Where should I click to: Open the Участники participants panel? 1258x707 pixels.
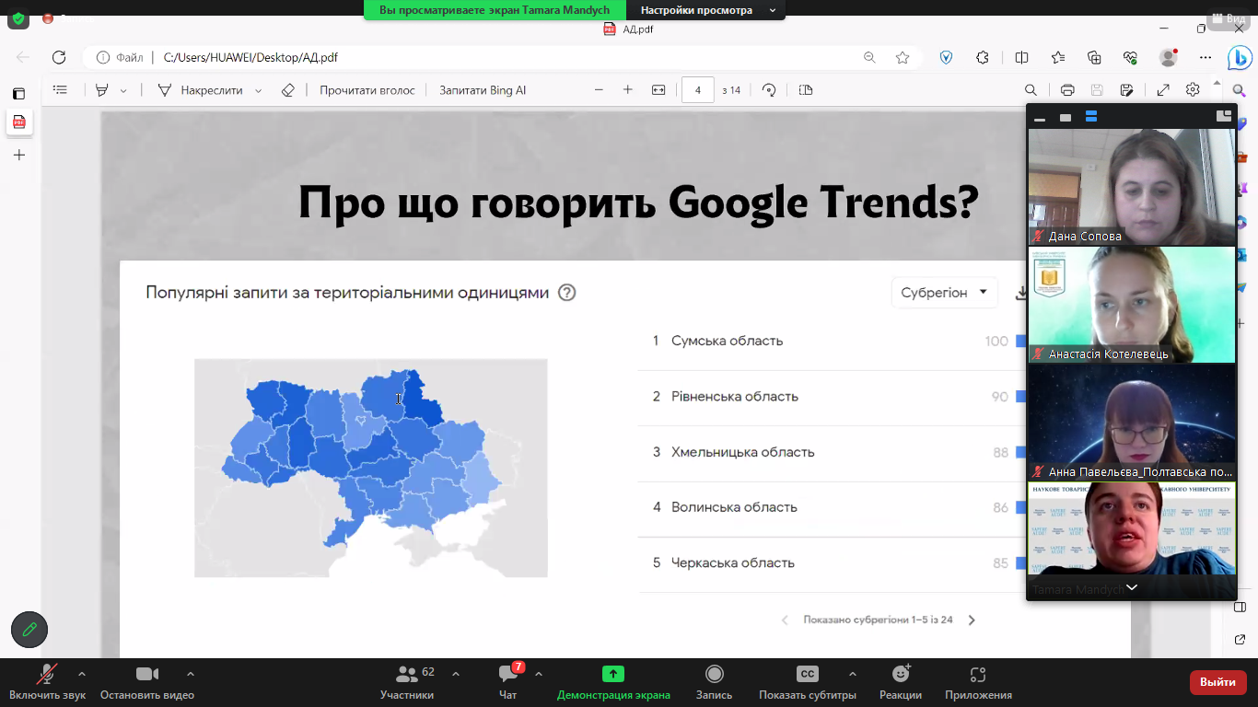pyautogui.click(x=407, y=682)
